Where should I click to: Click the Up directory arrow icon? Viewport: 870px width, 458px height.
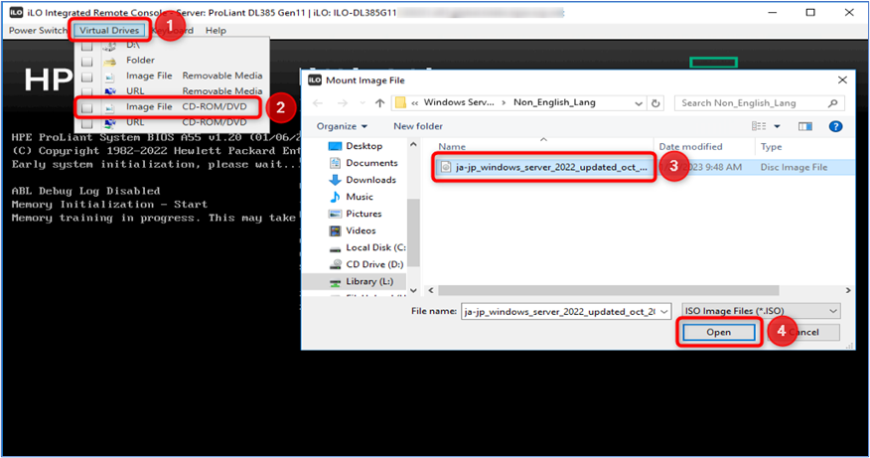(378, 102)
